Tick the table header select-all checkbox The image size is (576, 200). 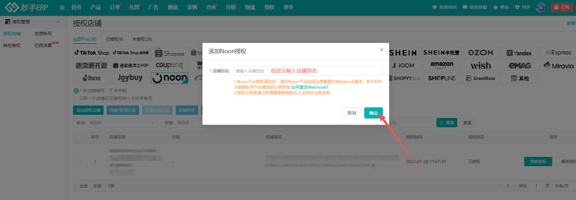78,137
